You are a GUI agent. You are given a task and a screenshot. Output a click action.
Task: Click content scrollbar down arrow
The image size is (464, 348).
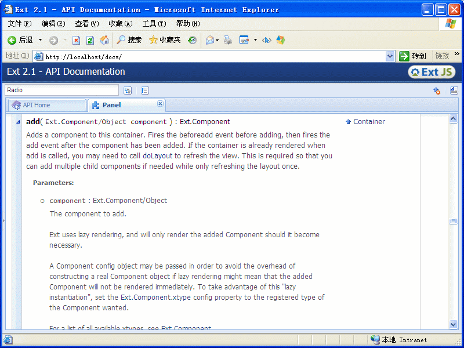click(454, 324)
